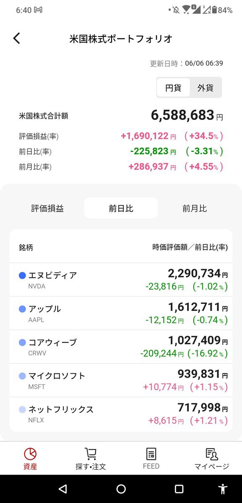Tap the Android recent apps square
Image resolution: width=242 pixels, height=503 pixels.
(179, 489)
